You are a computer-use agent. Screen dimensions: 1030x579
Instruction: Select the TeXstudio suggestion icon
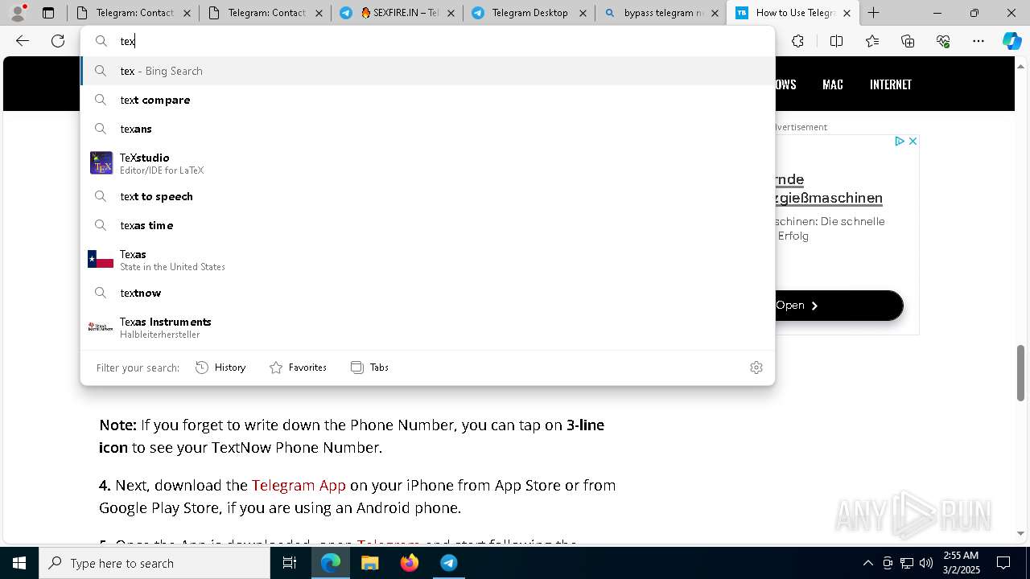pyautogui.click(x=101, y=162)
